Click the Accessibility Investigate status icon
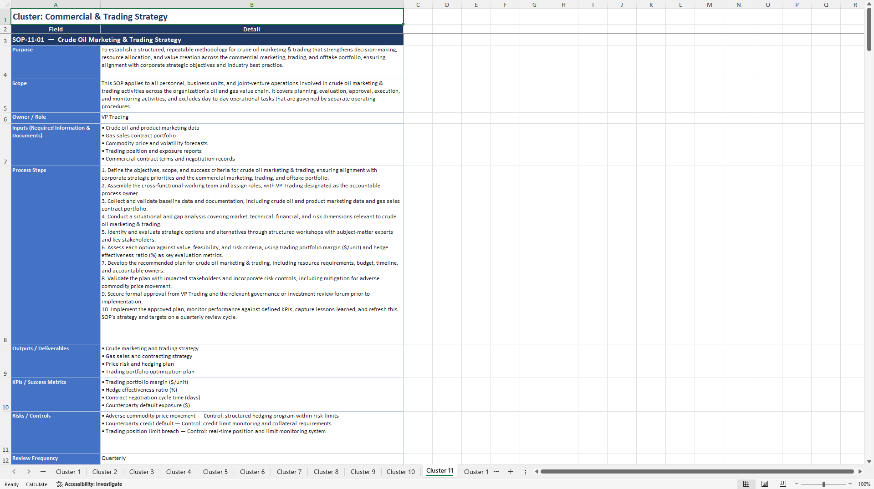The image size is (874, 489). (59, 484)
